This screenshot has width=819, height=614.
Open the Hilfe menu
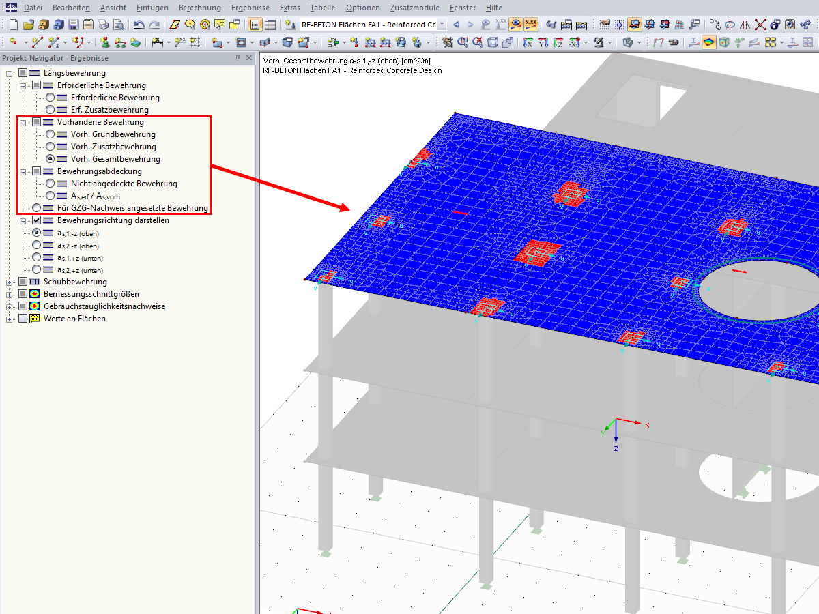(x=494, y=8)
